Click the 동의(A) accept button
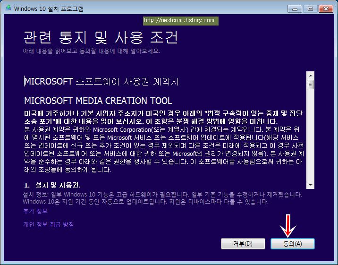338x265 pixels. tap(293, 244)
